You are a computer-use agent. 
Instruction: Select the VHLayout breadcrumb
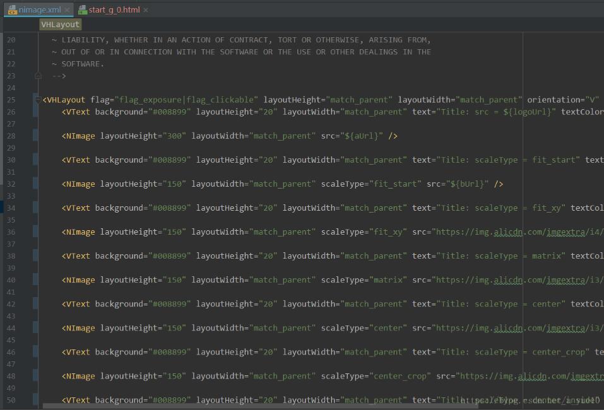point(61,25)
